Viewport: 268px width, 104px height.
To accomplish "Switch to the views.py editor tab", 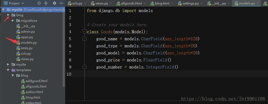I will (102, 3).
